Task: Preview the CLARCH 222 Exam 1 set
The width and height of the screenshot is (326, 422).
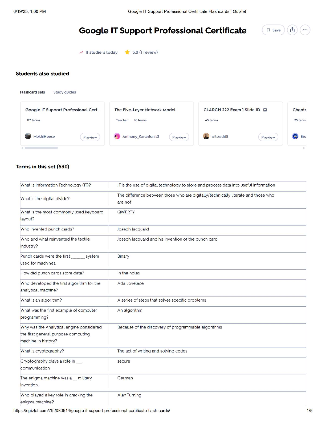Action: (268, 137)
